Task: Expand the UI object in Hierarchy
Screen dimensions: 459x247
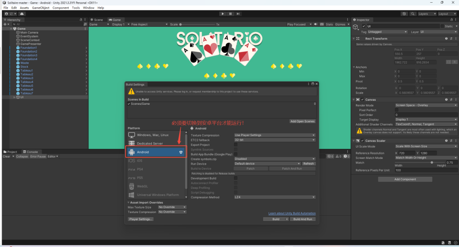Action: tap(14, 97)
